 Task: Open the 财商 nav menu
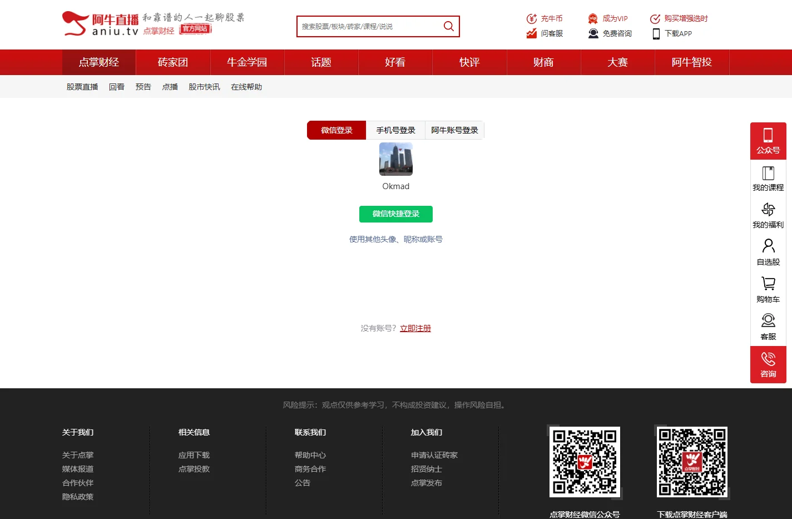click(543, 62)
